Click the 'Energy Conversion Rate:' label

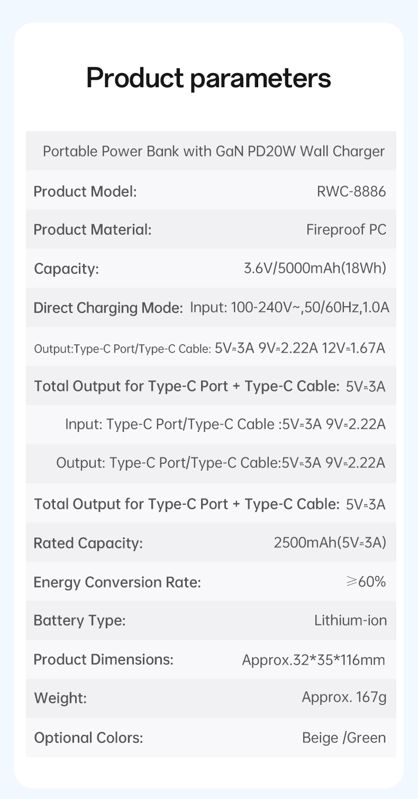pyautogui.click(x=117, y=582)
